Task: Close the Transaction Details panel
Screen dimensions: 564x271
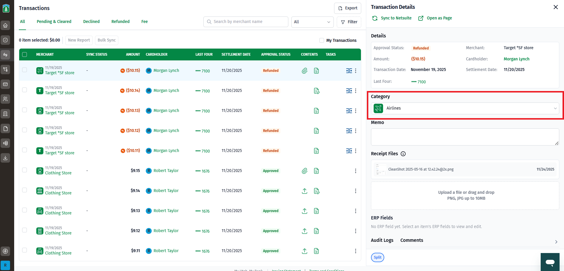Action: 556,7
